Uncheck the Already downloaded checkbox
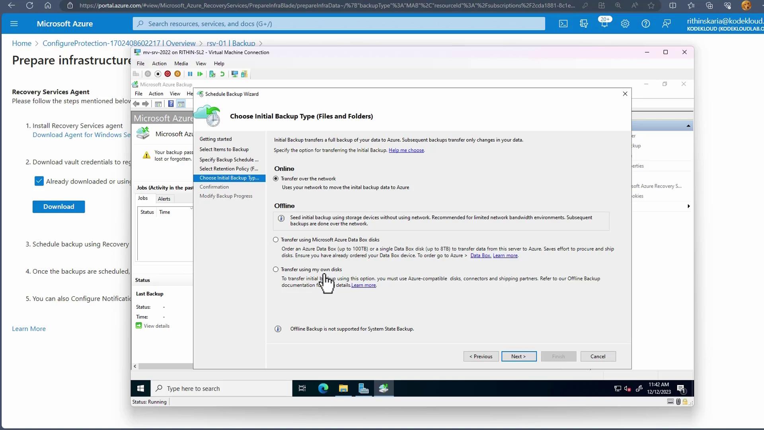Image resolution: width=764 pixels, height=430 pixels. pos(39,182)
